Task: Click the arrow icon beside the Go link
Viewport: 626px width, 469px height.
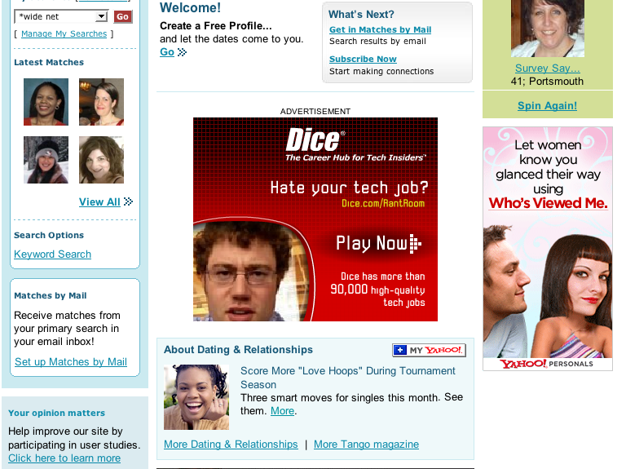Action: (x=182, y=52)
